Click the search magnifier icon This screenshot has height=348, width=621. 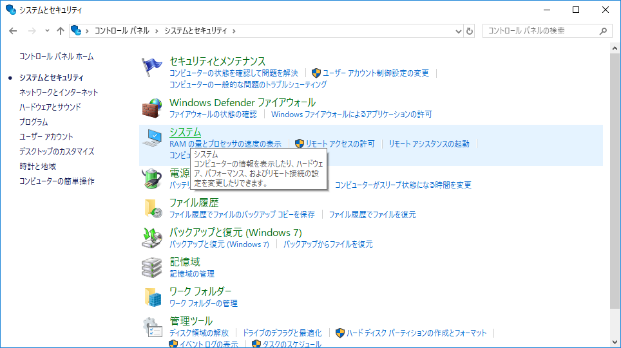[603, 31]
